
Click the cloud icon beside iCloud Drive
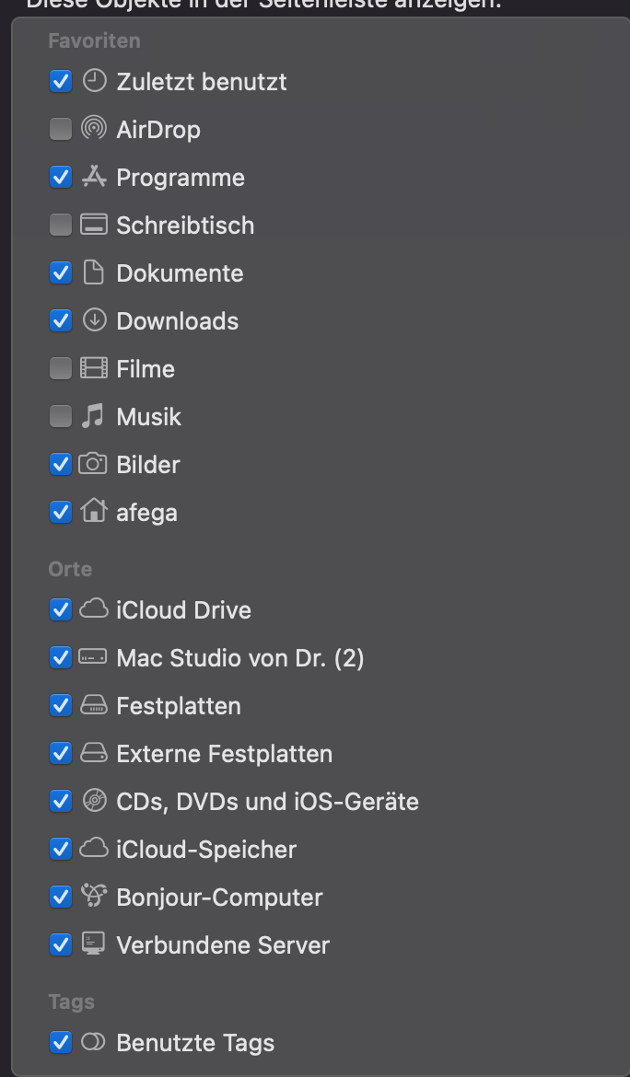[x=94, y=609]
